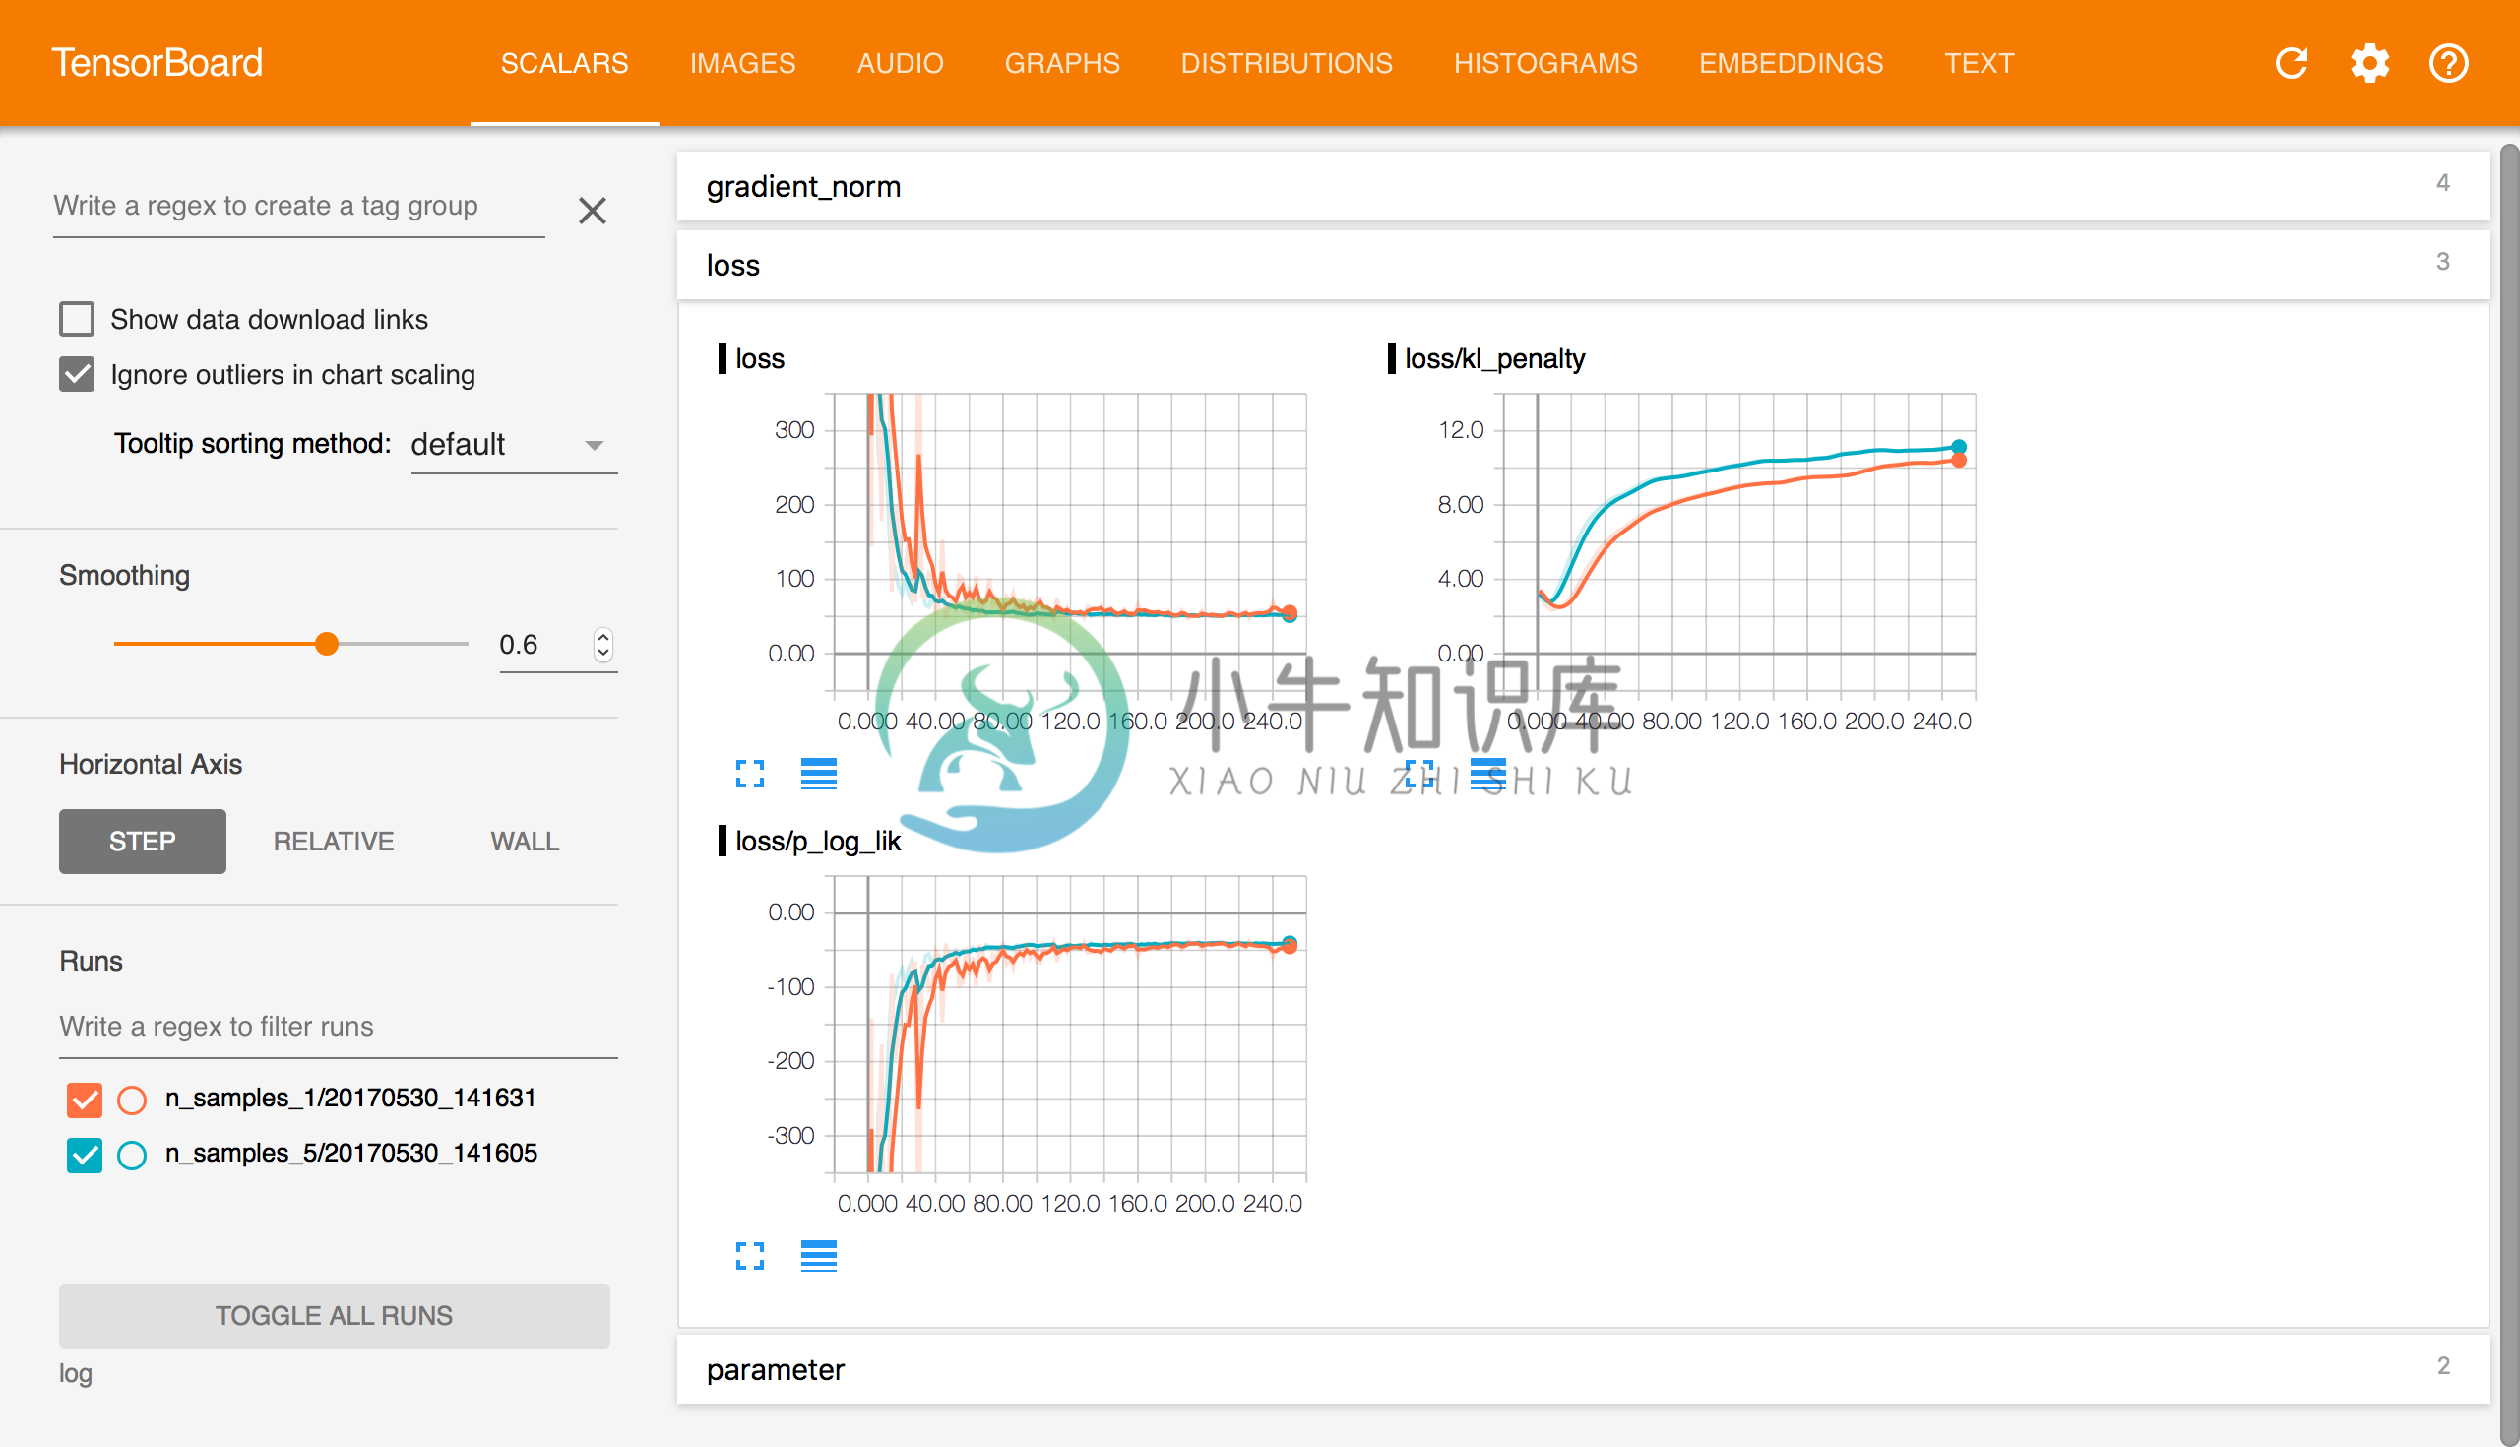Click the smoothing value field 0.6
The height and width of the screenshot is (1447, 2520).
pyautogui.click(x=542, y=645)
